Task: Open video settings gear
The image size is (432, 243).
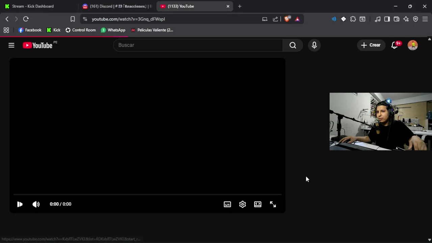Action: pos(242,204)
